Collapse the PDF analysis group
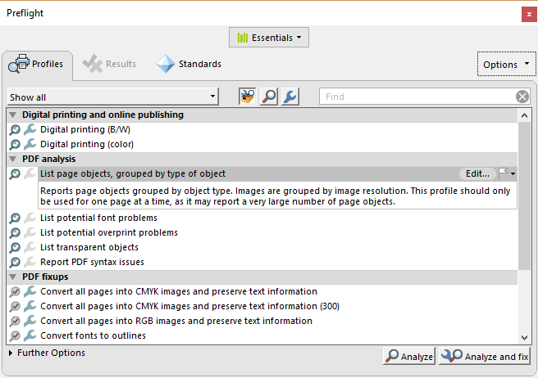Image resolution: width=538 pixels, height=378 pixels. (13, 159)
